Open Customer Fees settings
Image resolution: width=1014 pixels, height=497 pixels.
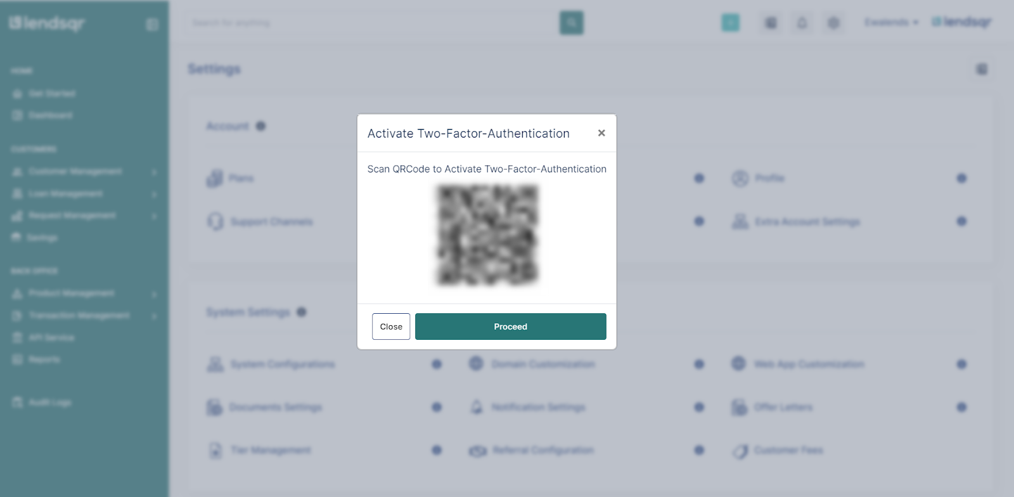[x=777, y=450]
